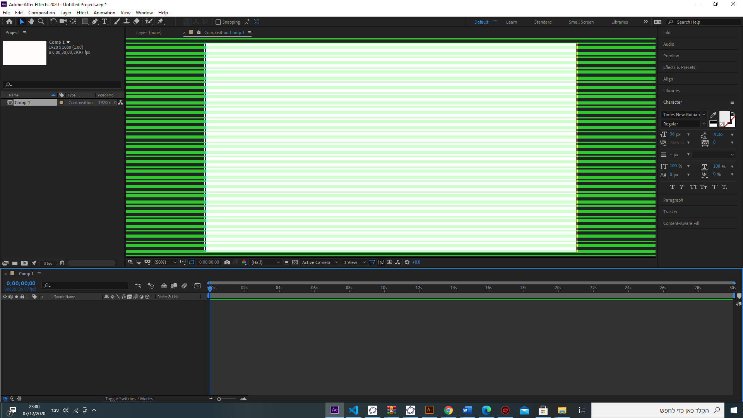Screen dimensions: 743x418
Task: Select the Hand tool
Action: [x=31, y=22]
